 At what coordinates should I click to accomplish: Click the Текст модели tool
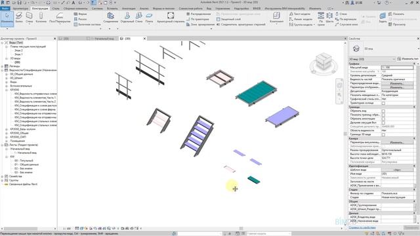pos(300,14)
